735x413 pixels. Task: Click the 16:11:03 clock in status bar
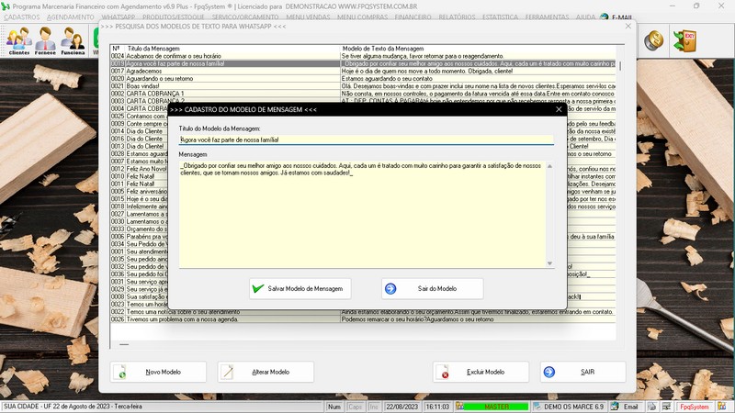[437, 407]
